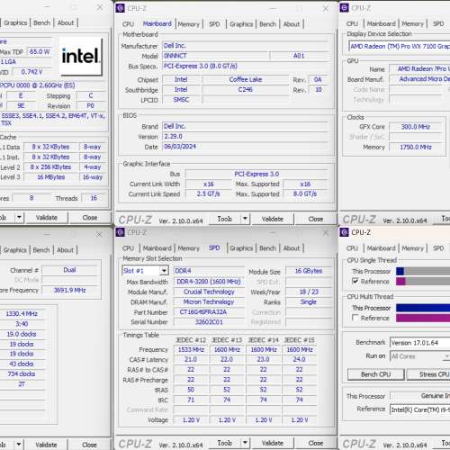
Task: Open the Slot #1 memory slot dropdown
Action: (x=164, y=271)
